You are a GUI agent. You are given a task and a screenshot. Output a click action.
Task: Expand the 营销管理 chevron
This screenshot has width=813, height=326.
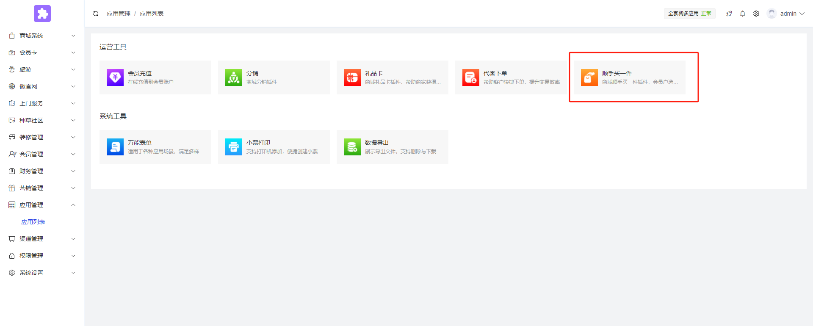pos(73,188)
